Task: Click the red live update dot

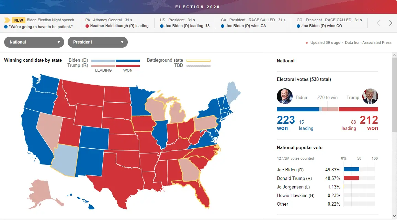Action: click(x=307, y=43)
